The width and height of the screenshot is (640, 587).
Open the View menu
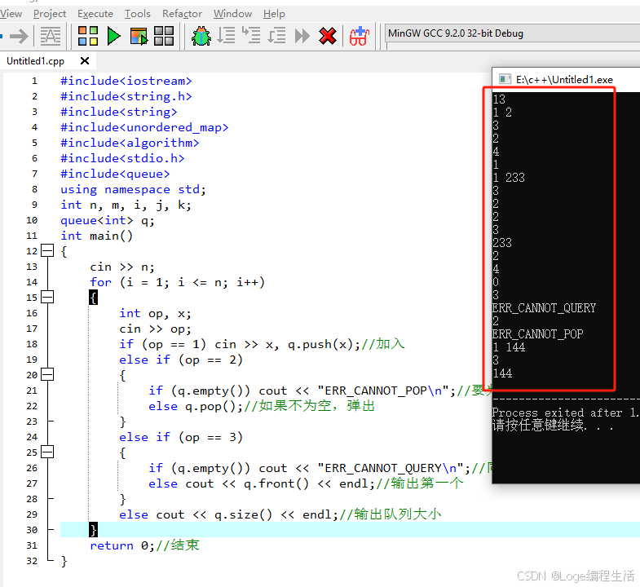click(11, 14)
